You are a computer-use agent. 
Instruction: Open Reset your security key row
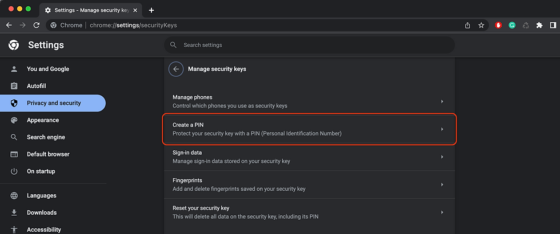tap(309, 212)
